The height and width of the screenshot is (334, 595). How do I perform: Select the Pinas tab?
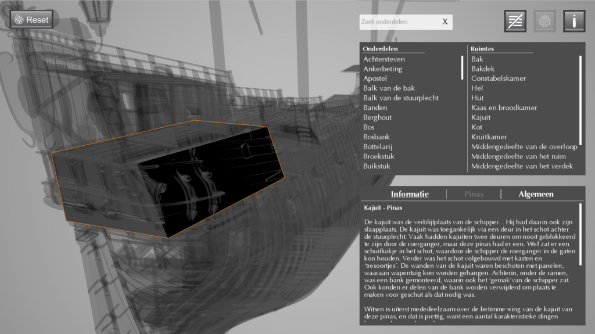tap(474, 194)
